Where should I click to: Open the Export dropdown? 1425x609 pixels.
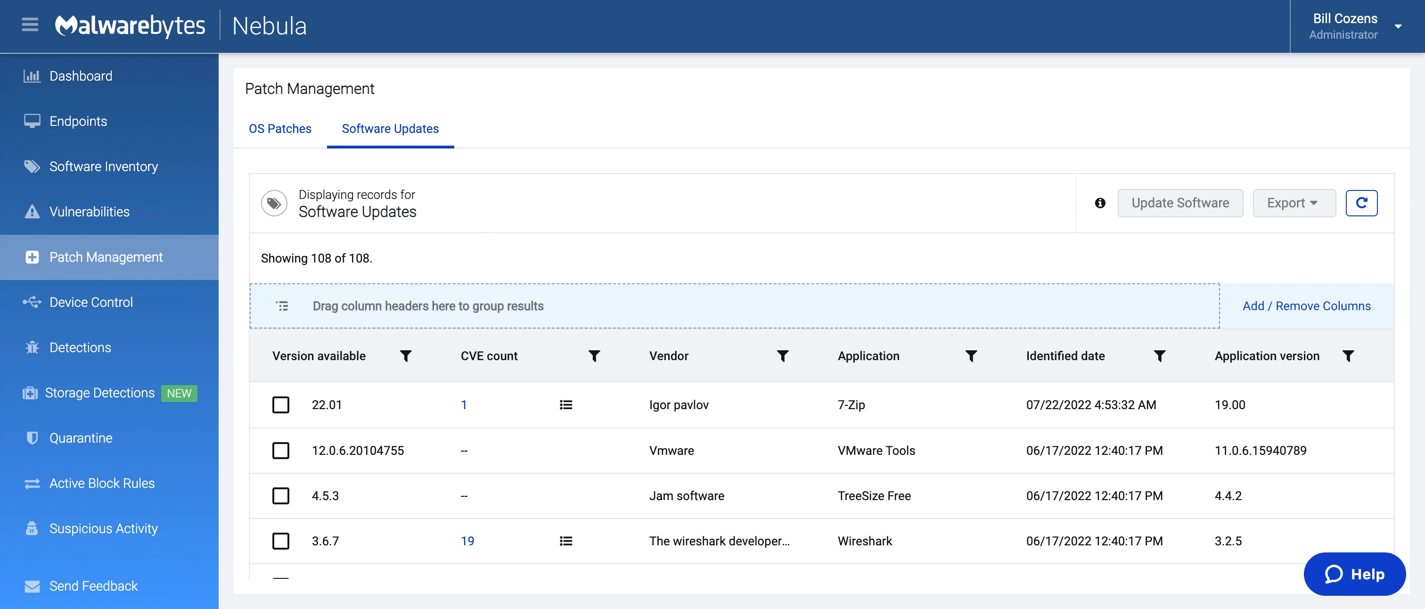coord(1294,203)
